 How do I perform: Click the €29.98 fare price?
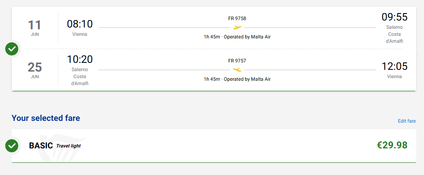[392, 145]
